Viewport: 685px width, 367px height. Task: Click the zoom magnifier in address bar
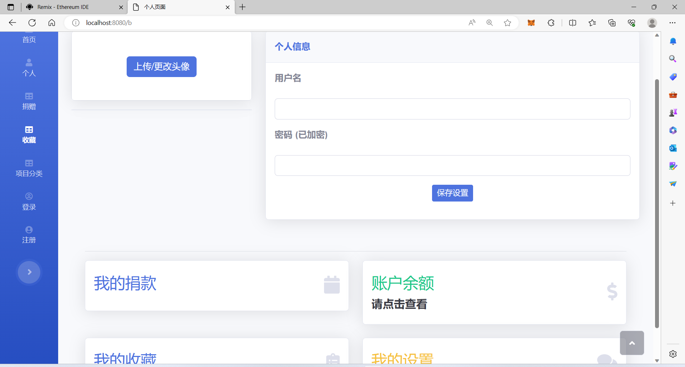[489, 23]
